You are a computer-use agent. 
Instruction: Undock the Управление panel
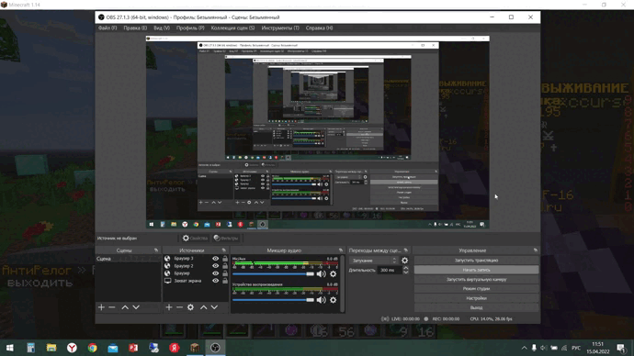pos(536,250)
